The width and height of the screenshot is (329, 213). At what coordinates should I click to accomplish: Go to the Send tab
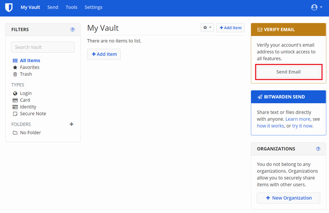[x=53, y=7]
